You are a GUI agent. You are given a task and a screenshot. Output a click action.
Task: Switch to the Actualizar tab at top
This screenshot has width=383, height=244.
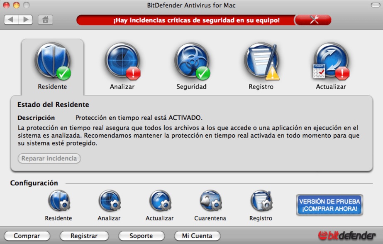[x=331, y=67]
